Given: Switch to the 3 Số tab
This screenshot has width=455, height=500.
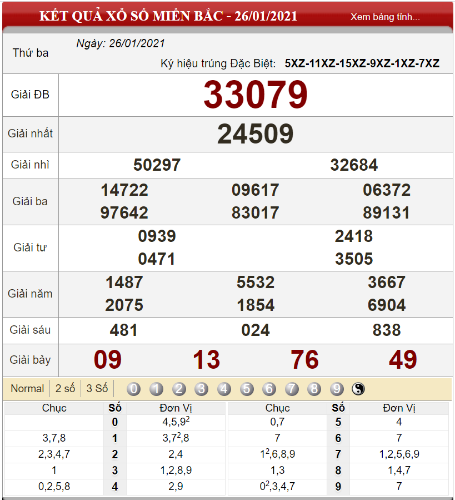Looking at the screenshot, I should [x=97, y=388].
